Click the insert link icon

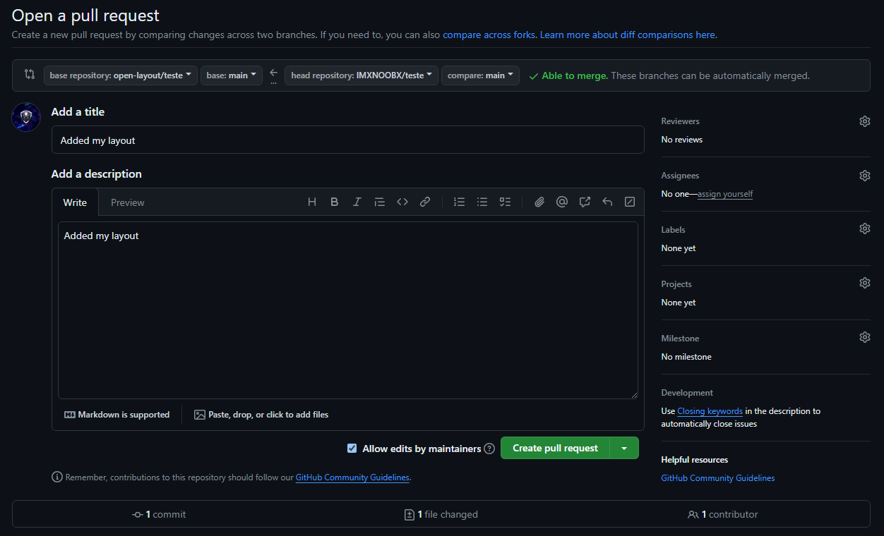(425, 202)
